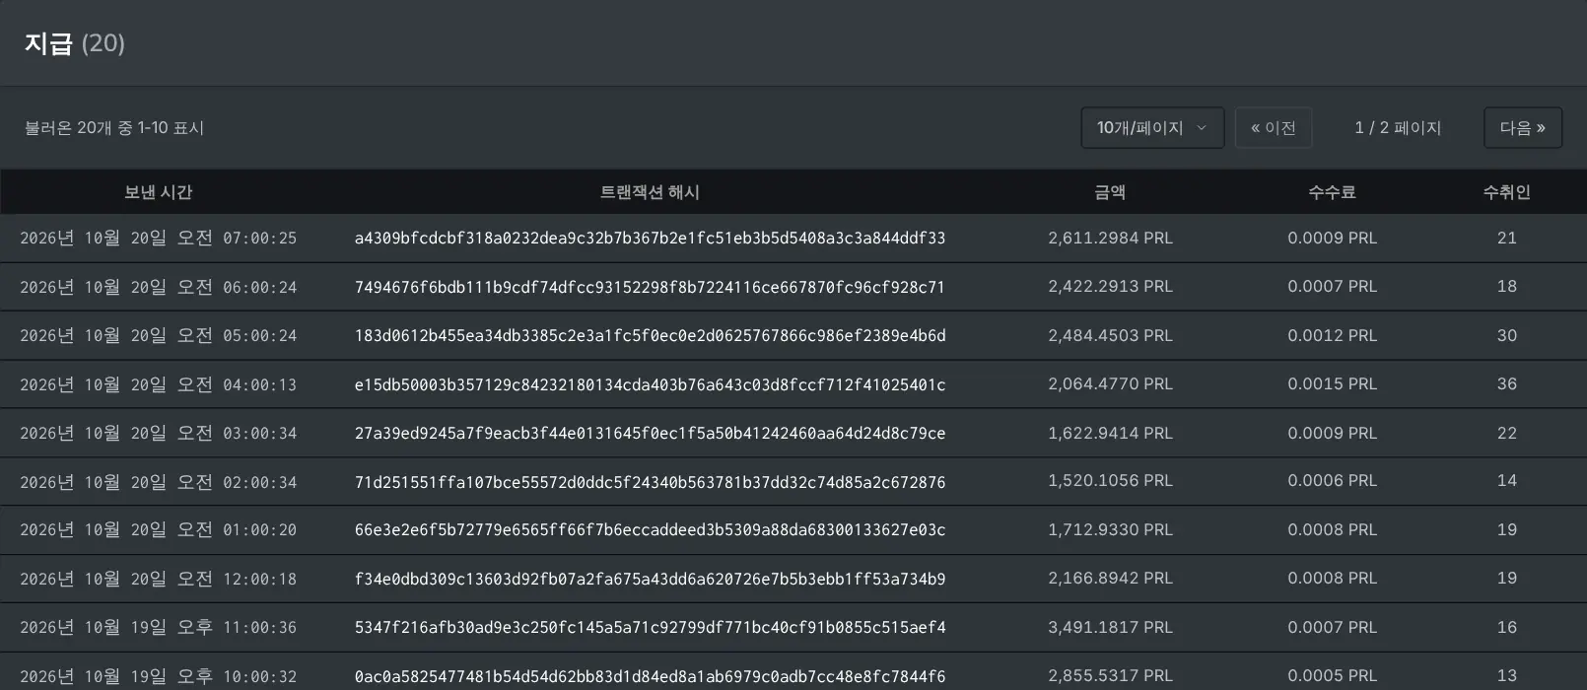Click the 금액 column header
Screen dimensions: 1587x690
pyautogui.click(x=1110, y=192)
